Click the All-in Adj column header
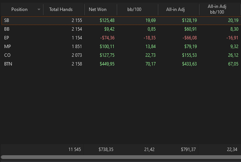 pos(178,9)
